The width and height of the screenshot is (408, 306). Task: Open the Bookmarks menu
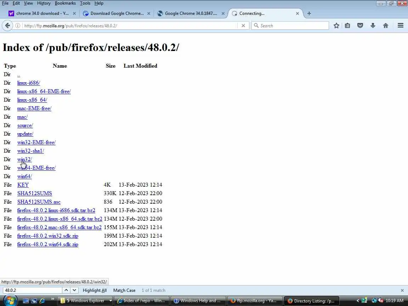[x=65, y=3]
